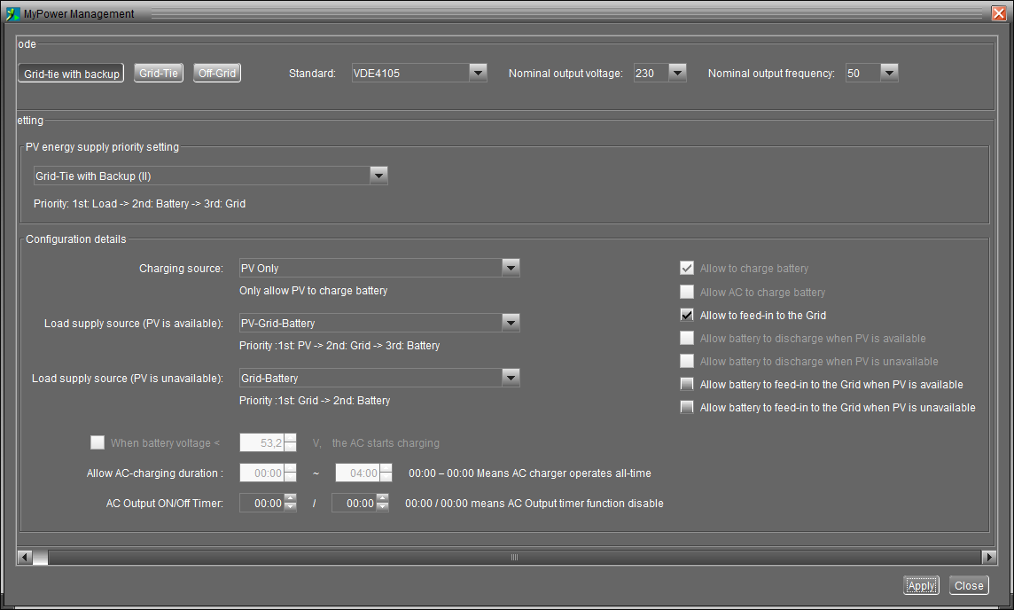The height and width of the screenshot is (610, 1014).
Task: Click AC Output timer ON time field
Action: (x=261, y=504)
